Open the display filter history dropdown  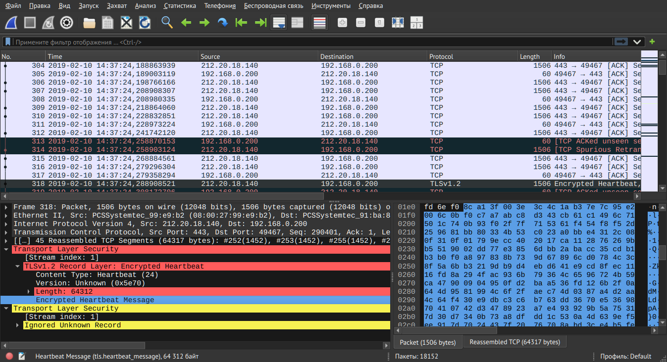[636, 42]
